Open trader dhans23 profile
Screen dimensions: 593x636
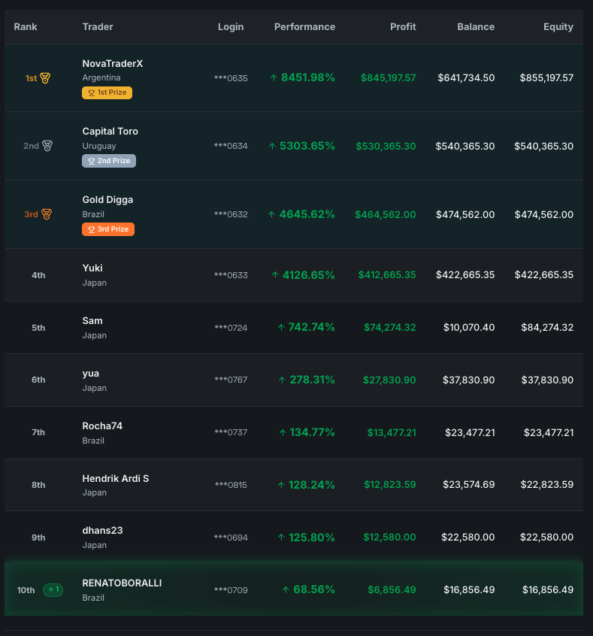[x=103, y=531]
